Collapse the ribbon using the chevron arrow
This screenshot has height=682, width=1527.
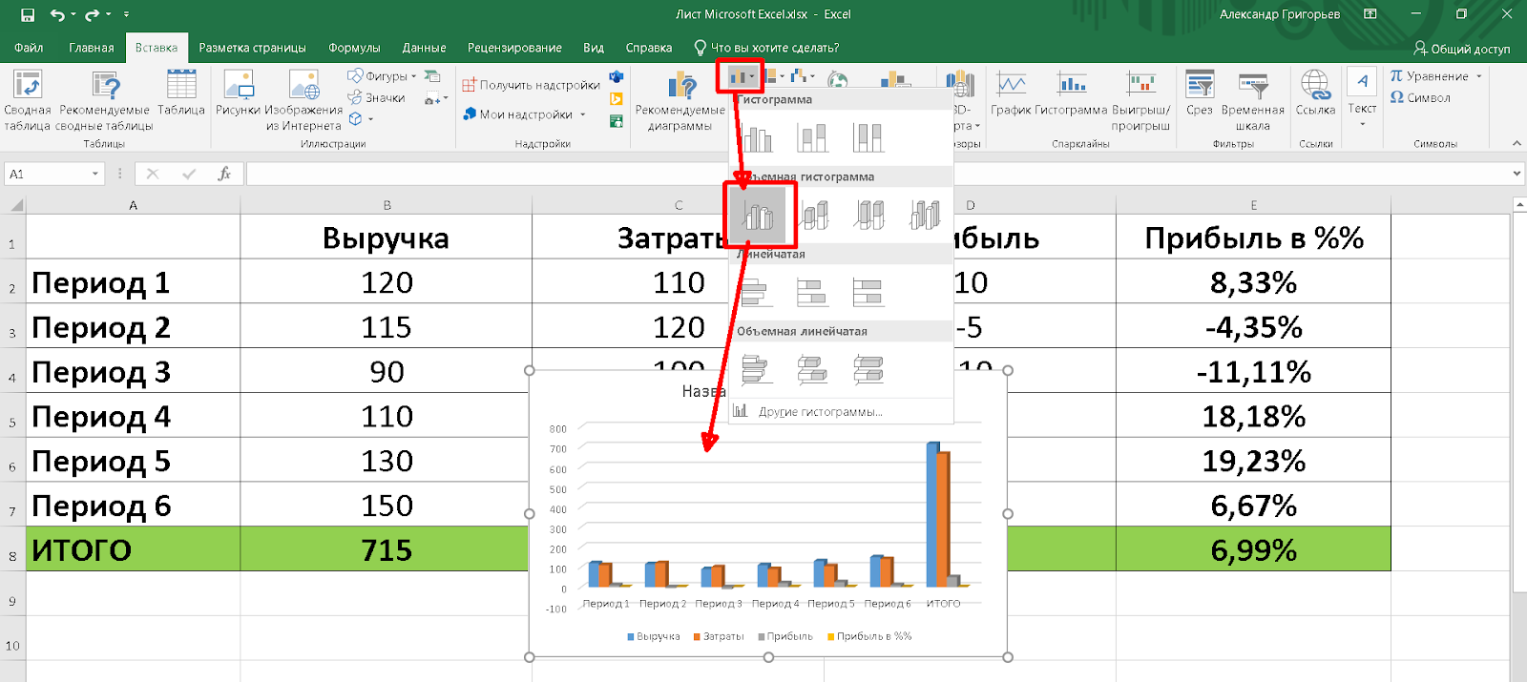[x=1517, y=143]
